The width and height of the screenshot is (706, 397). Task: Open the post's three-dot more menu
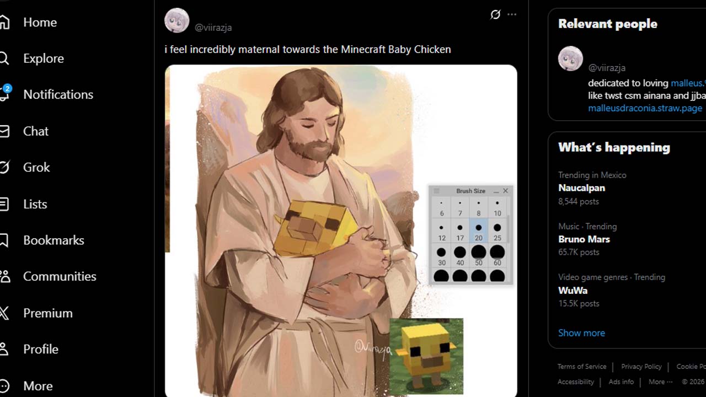click(512, 14)
